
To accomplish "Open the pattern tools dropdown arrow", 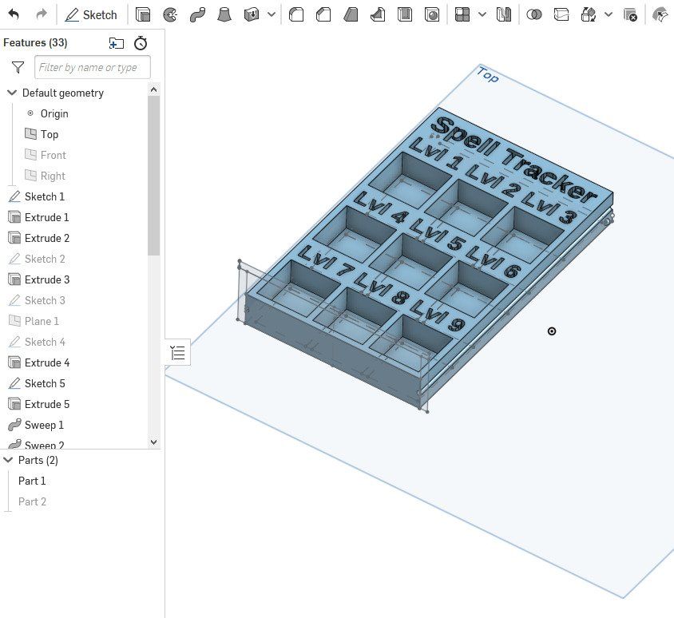I will (482, 14).
